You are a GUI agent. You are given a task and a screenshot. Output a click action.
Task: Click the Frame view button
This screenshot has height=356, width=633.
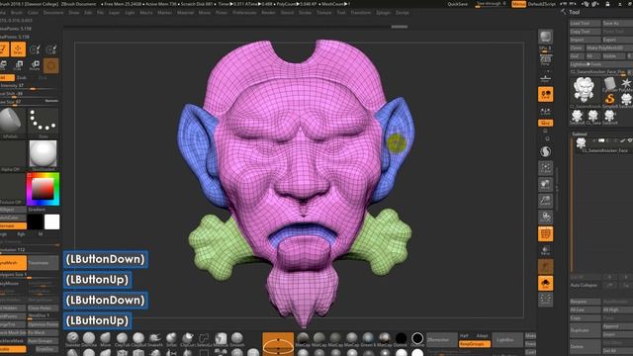pos(545,168)
